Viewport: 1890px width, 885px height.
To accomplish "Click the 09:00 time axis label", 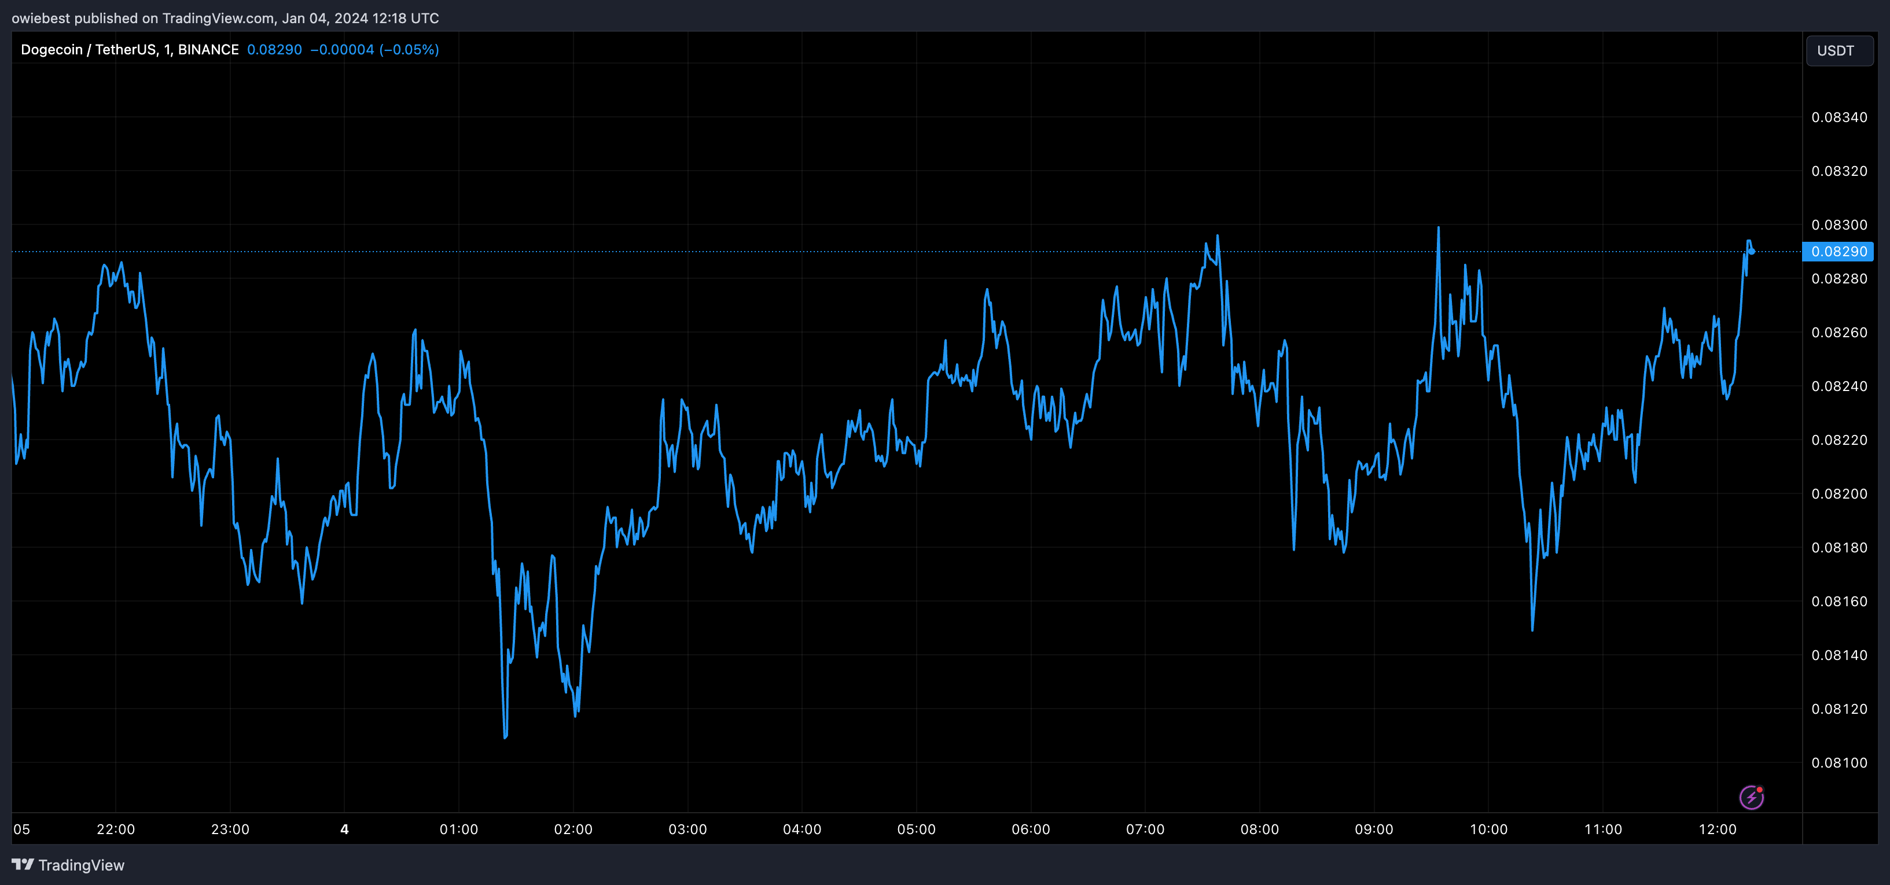I will 1374,829.
